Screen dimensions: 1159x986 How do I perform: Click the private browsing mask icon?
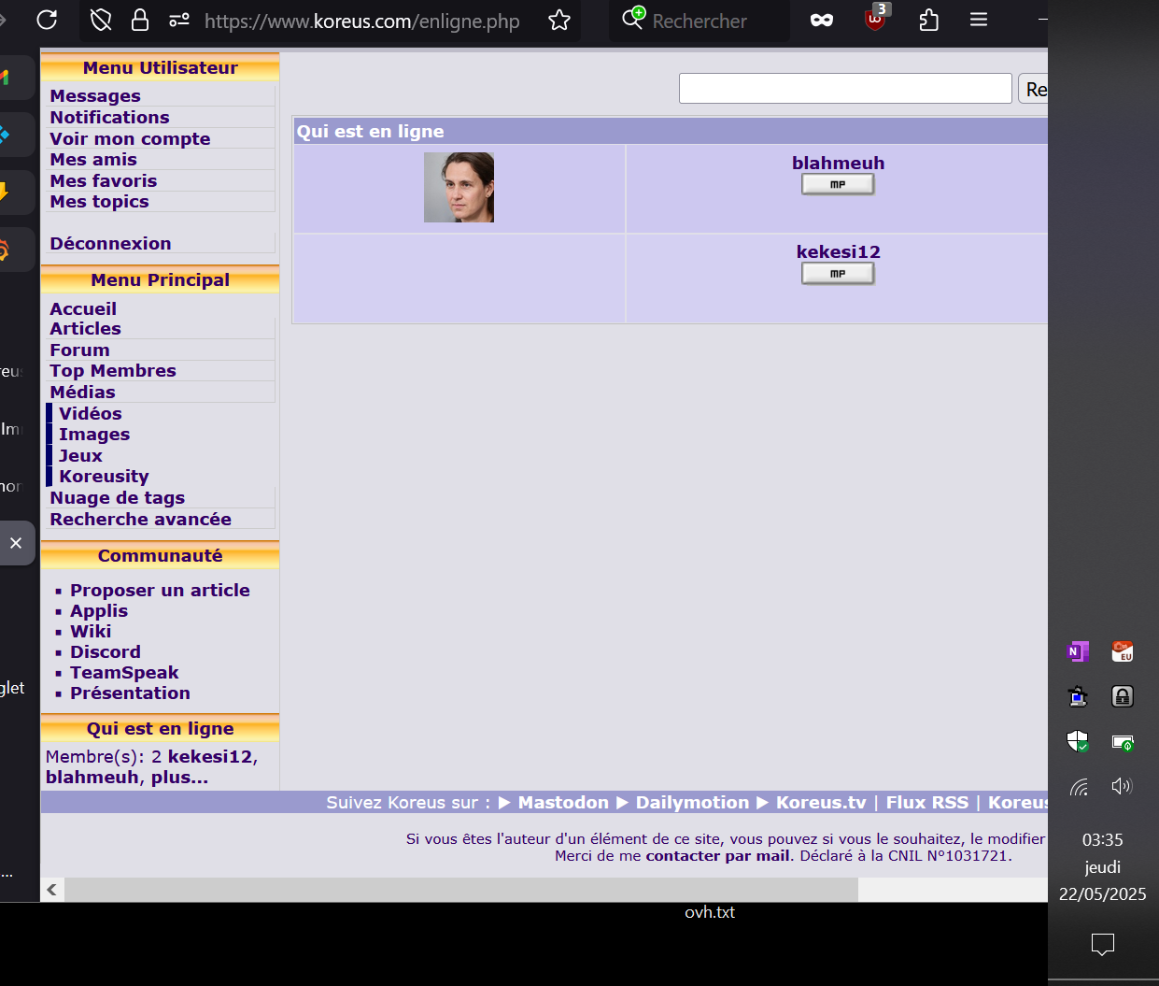[822, 20]
